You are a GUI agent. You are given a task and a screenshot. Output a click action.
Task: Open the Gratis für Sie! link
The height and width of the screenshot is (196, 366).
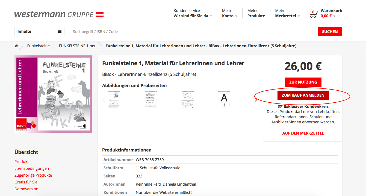tap(26, 182)
